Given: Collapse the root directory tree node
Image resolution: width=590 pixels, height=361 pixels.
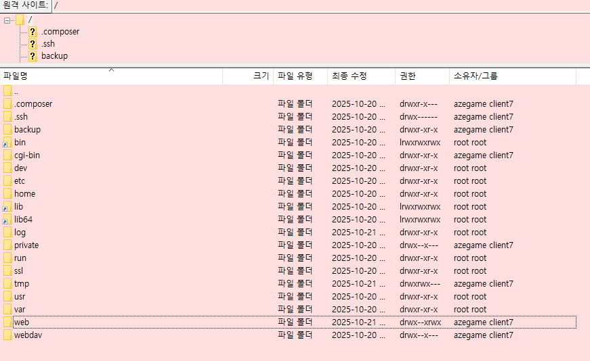Looking at the screenshot, I should [x=7, y=20].
